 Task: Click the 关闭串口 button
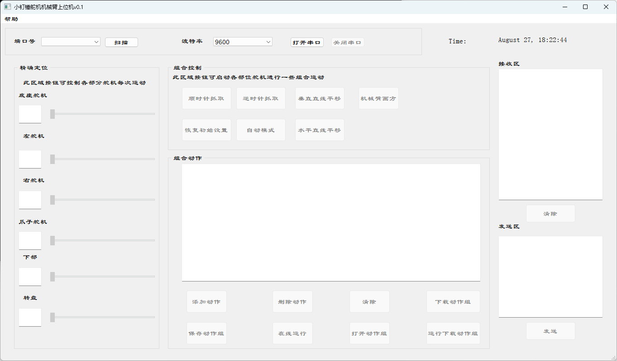coord(348,42)
